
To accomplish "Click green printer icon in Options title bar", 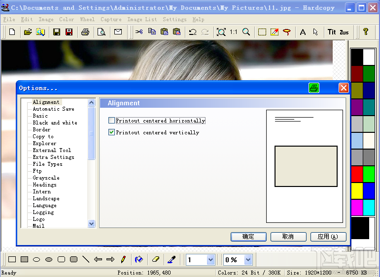I will coord(314,88).
